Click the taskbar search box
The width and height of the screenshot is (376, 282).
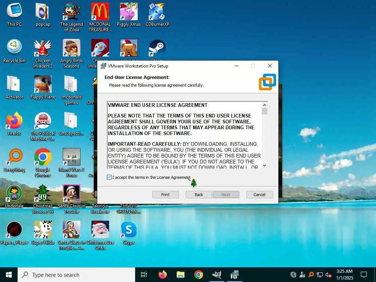(x=76, y=275)
